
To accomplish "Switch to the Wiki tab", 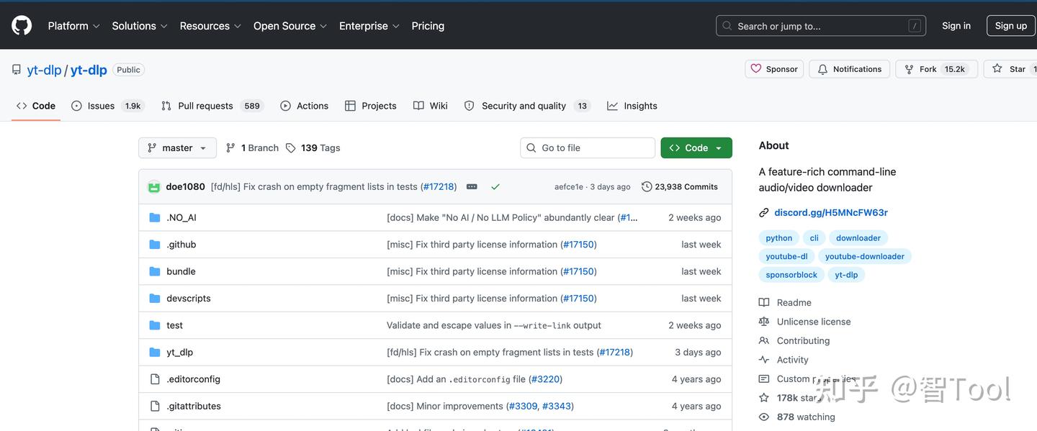I will click(x=431, y=106).
